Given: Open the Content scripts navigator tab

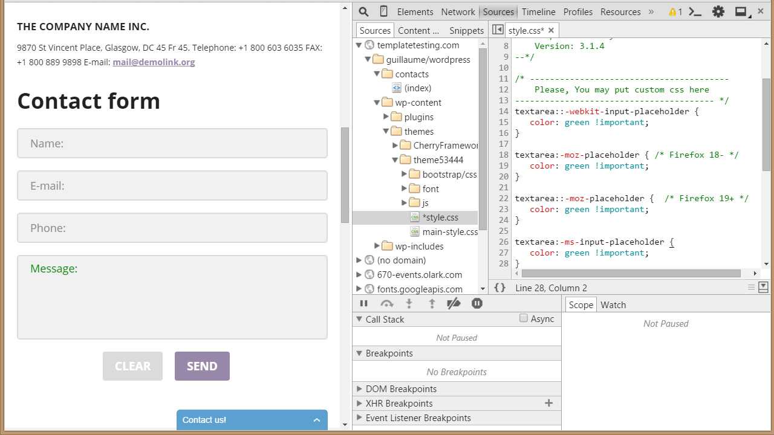Looking at the screenshot, I should (418, 30).
